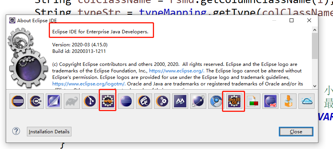Click the document with red-green bar icon
The width and height of the screenshot is (333, 149).
(x=252, y=101)
